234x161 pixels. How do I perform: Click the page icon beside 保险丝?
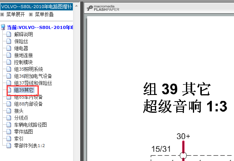coord(9,41)
